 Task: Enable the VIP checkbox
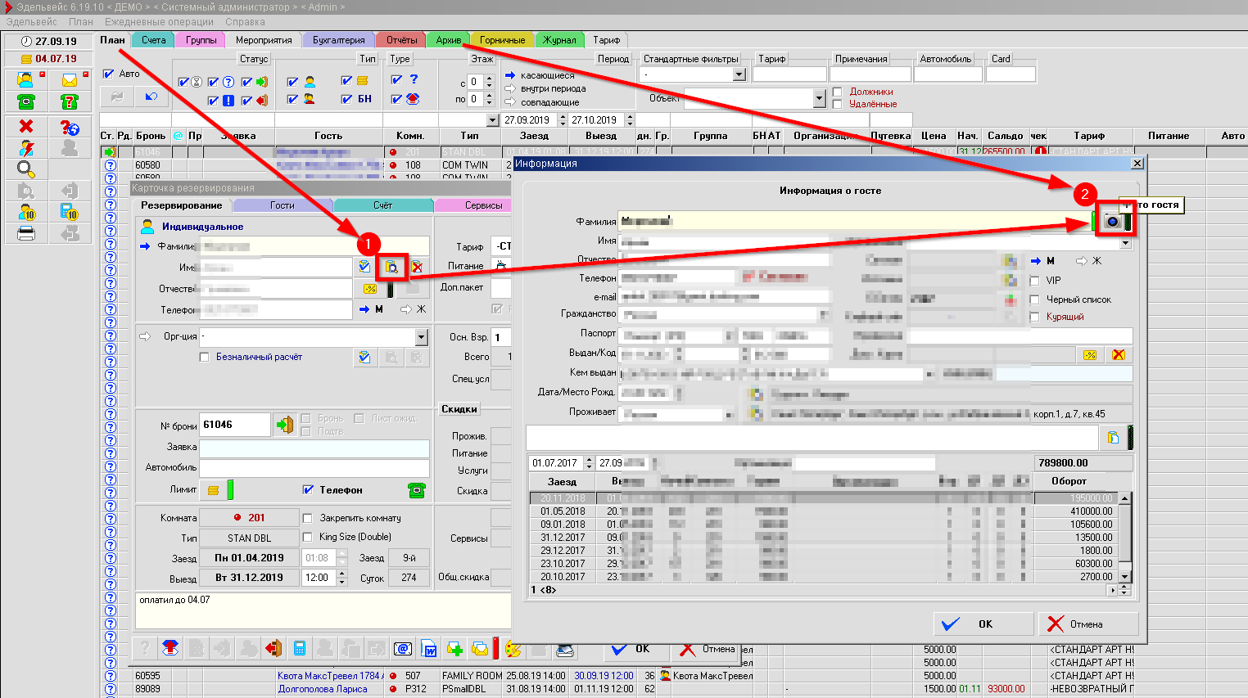[x=1035, y=281]
